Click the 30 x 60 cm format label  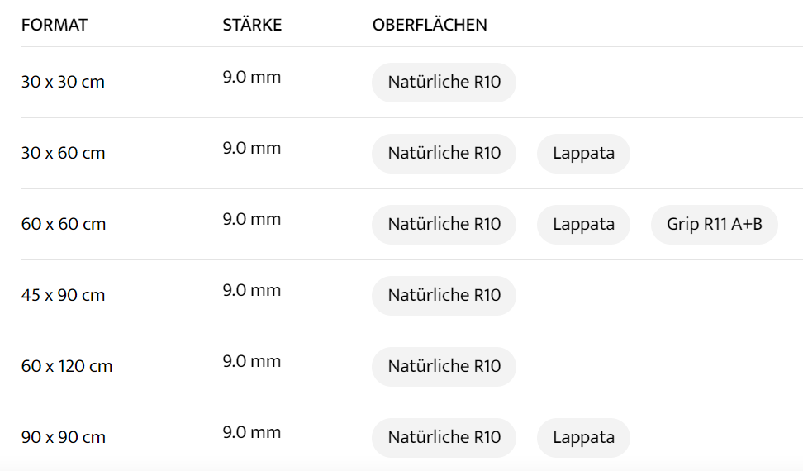coord(63,154)
